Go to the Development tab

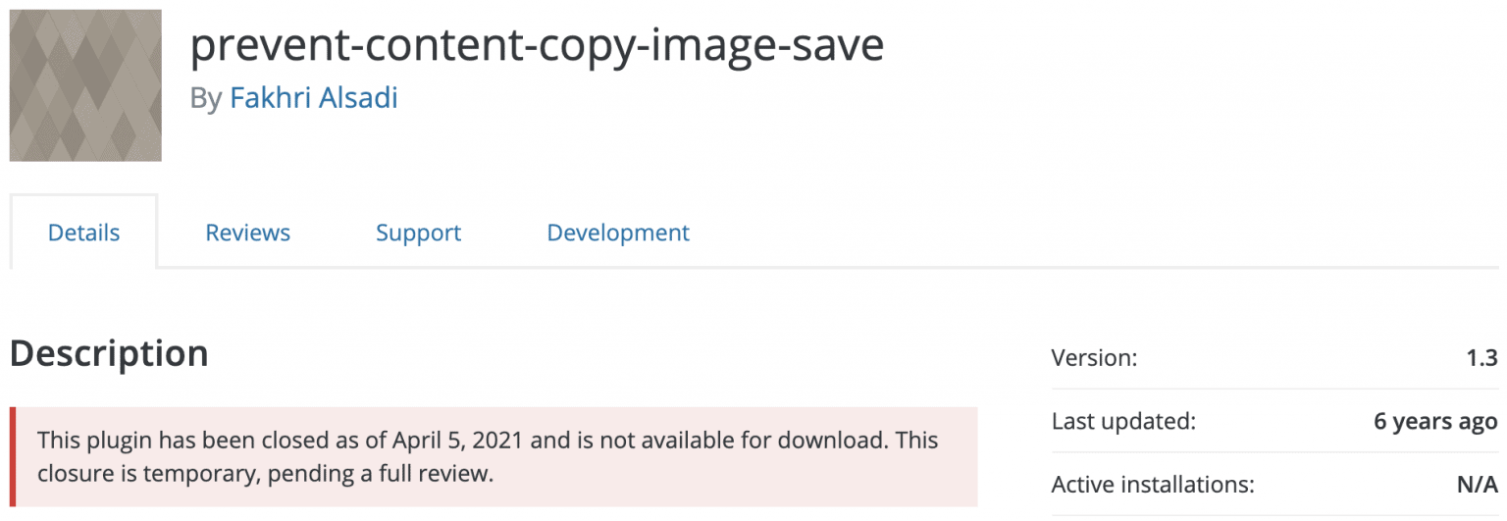(618, 233)
